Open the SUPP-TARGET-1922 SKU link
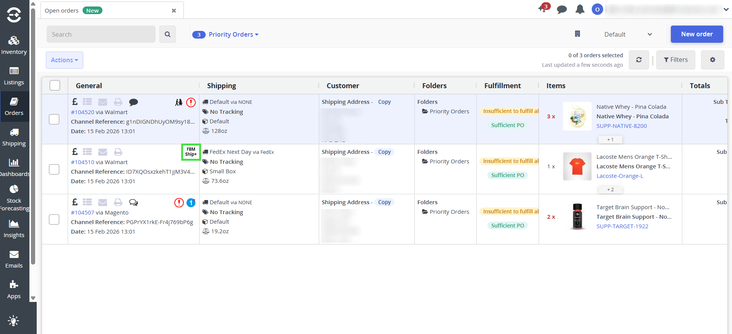 pyautogui.click(x=622, y=226)
